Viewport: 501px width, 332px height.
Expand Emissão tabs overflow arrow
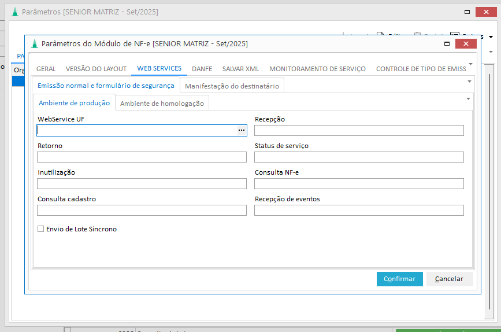tap(469, 82)
